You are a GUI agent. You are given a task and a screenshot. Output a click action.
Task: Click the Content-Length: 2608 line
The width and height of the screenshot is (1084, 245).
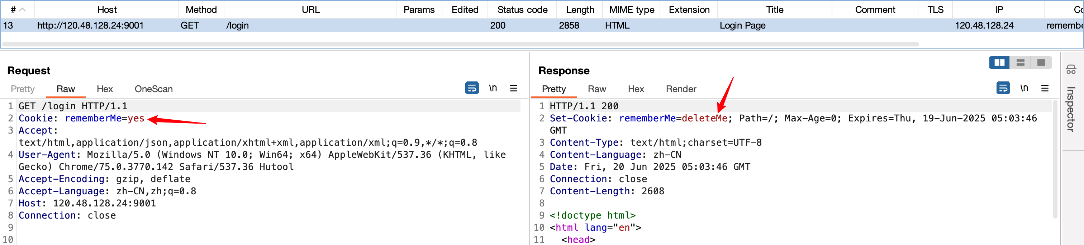[607, 191]
